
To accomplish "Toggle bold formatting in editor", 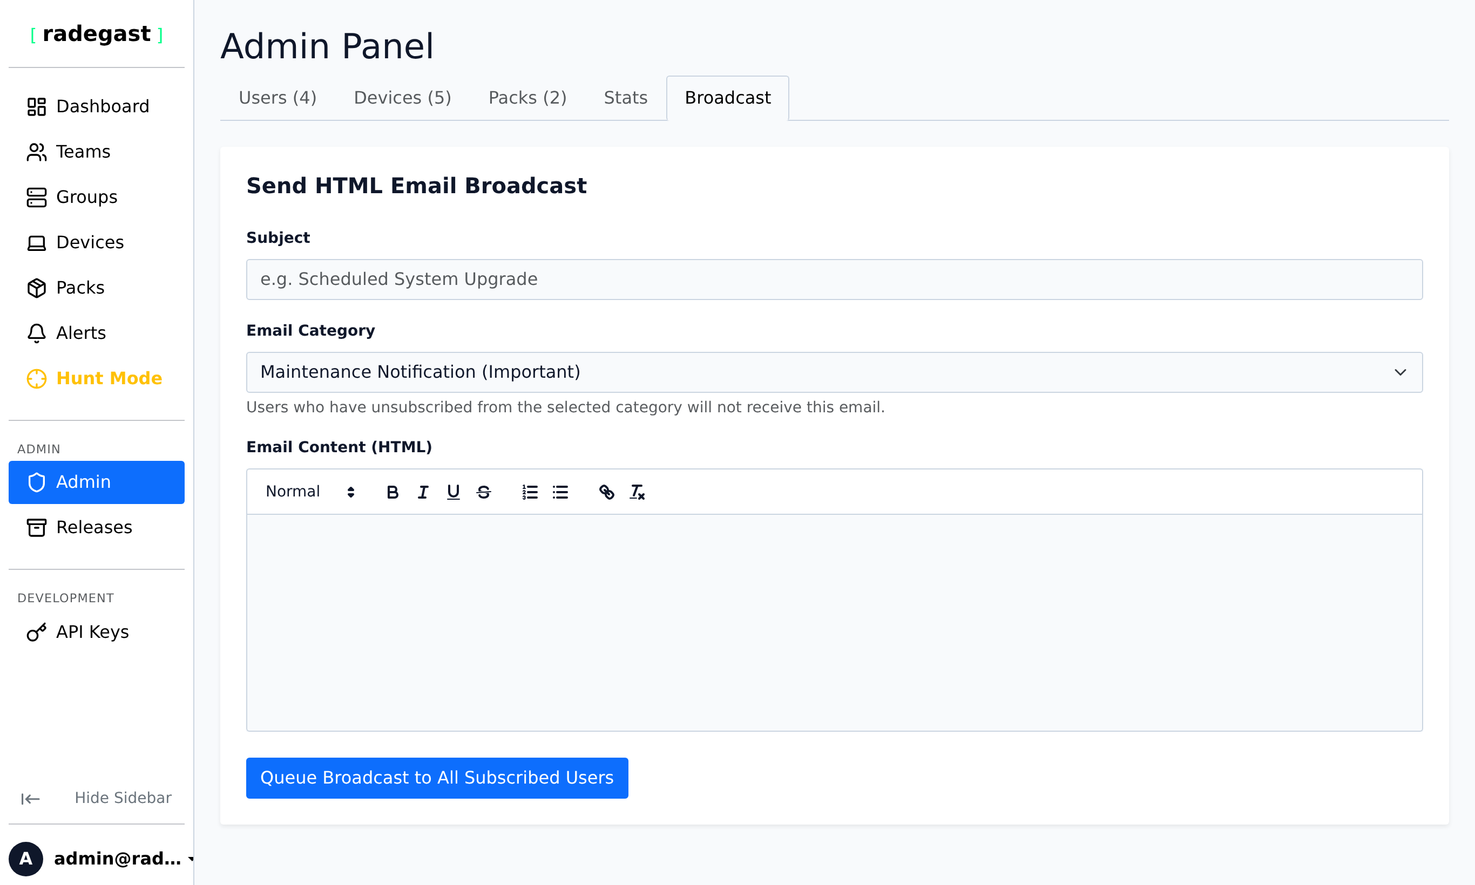I will pos(392,492).
